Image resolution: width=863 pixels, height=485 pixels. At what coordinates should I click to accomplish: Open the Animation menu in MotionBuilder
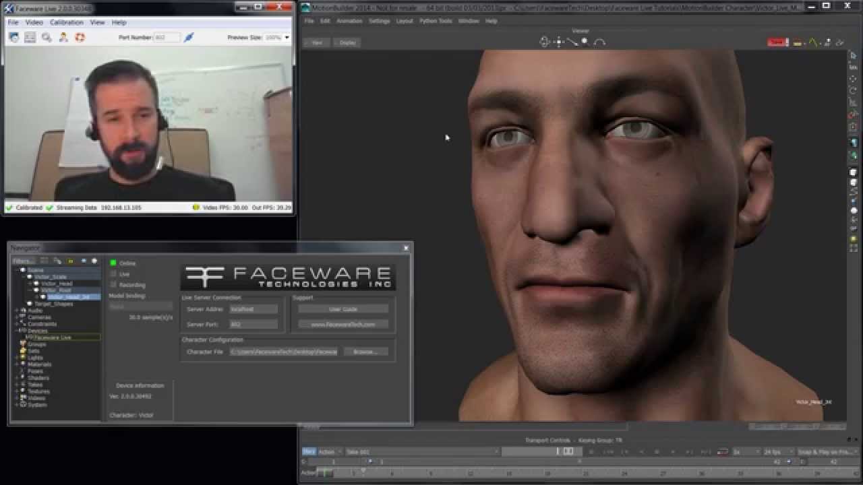[x=349, y=21]
